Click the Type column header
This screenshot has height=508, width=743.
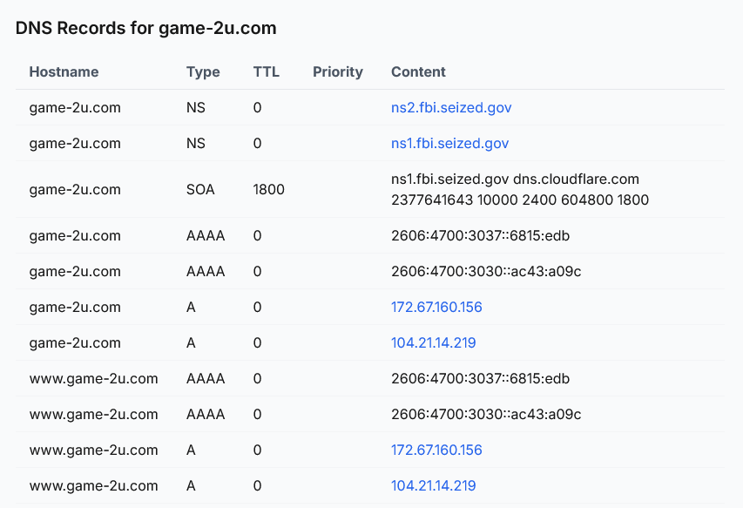(x=203, y=71)
